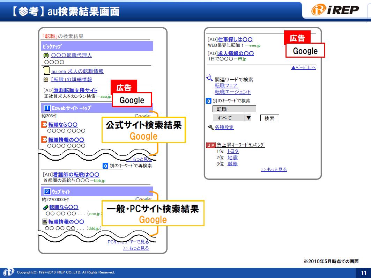Click the book icon beside 「転職」の詳細情報
The height and width of the screenshot is (278, 371).
tap(46, 80)
